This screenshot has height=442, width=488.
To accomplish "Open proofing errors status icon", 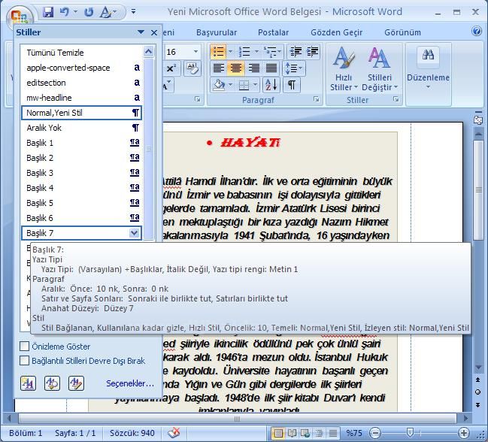I will 174,432.
